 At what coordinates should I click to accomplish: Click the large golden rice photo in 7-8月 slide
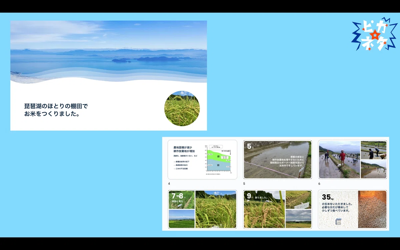(x=216, y=209)
